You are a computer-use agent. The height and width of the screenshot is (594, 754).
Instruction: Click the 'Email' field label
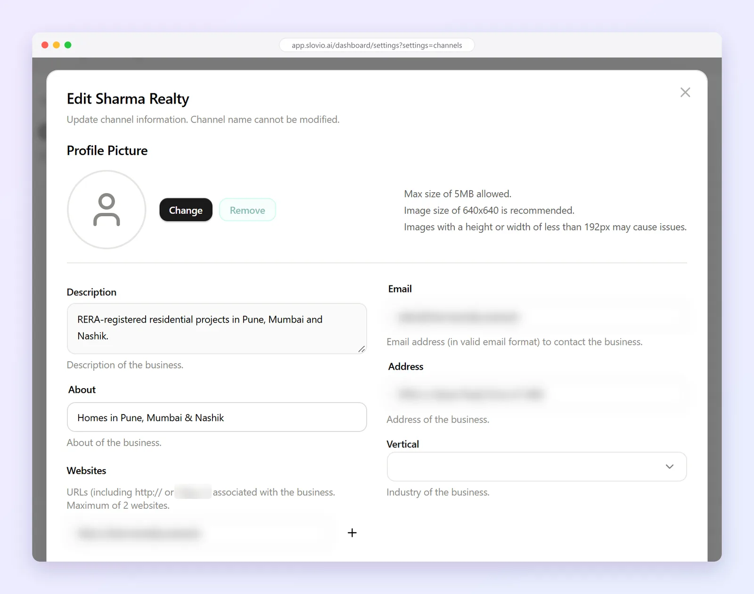[x=400, y=289]
